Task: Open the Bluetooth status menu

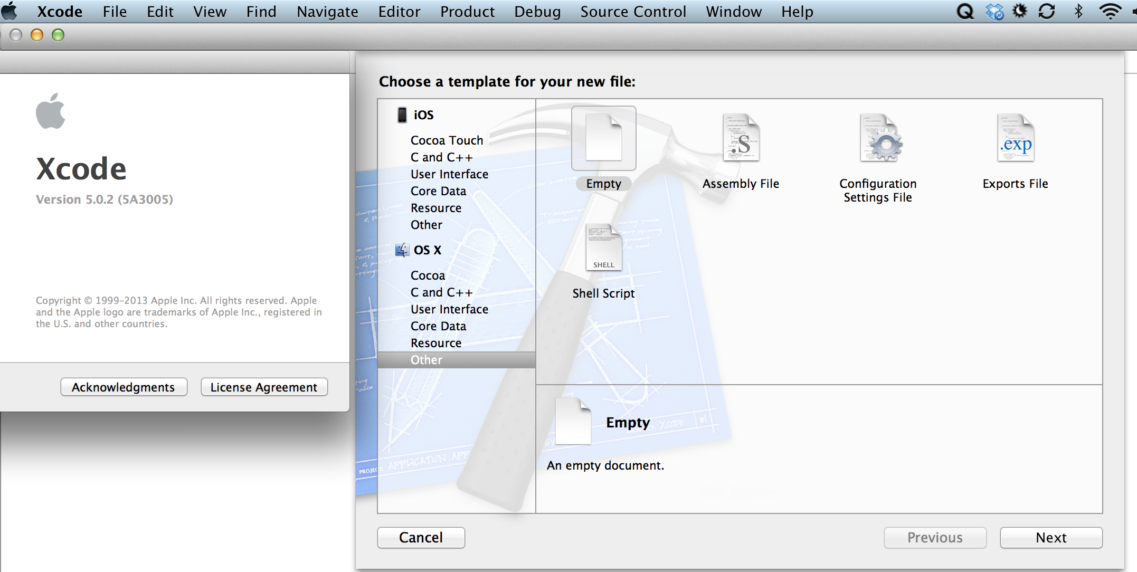Action: (1078, 11)
